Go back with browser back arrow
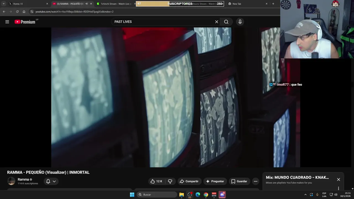Viewport: 354px width, 199px height. pos(4,12)
